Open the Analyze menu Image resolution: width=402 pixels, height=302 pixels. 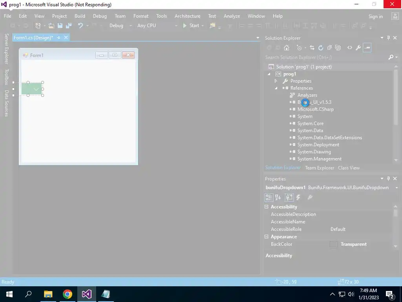click(x=232, y=16)
